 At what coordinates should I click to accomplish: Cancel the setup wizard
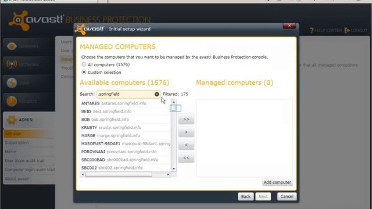tap(287, 196)
